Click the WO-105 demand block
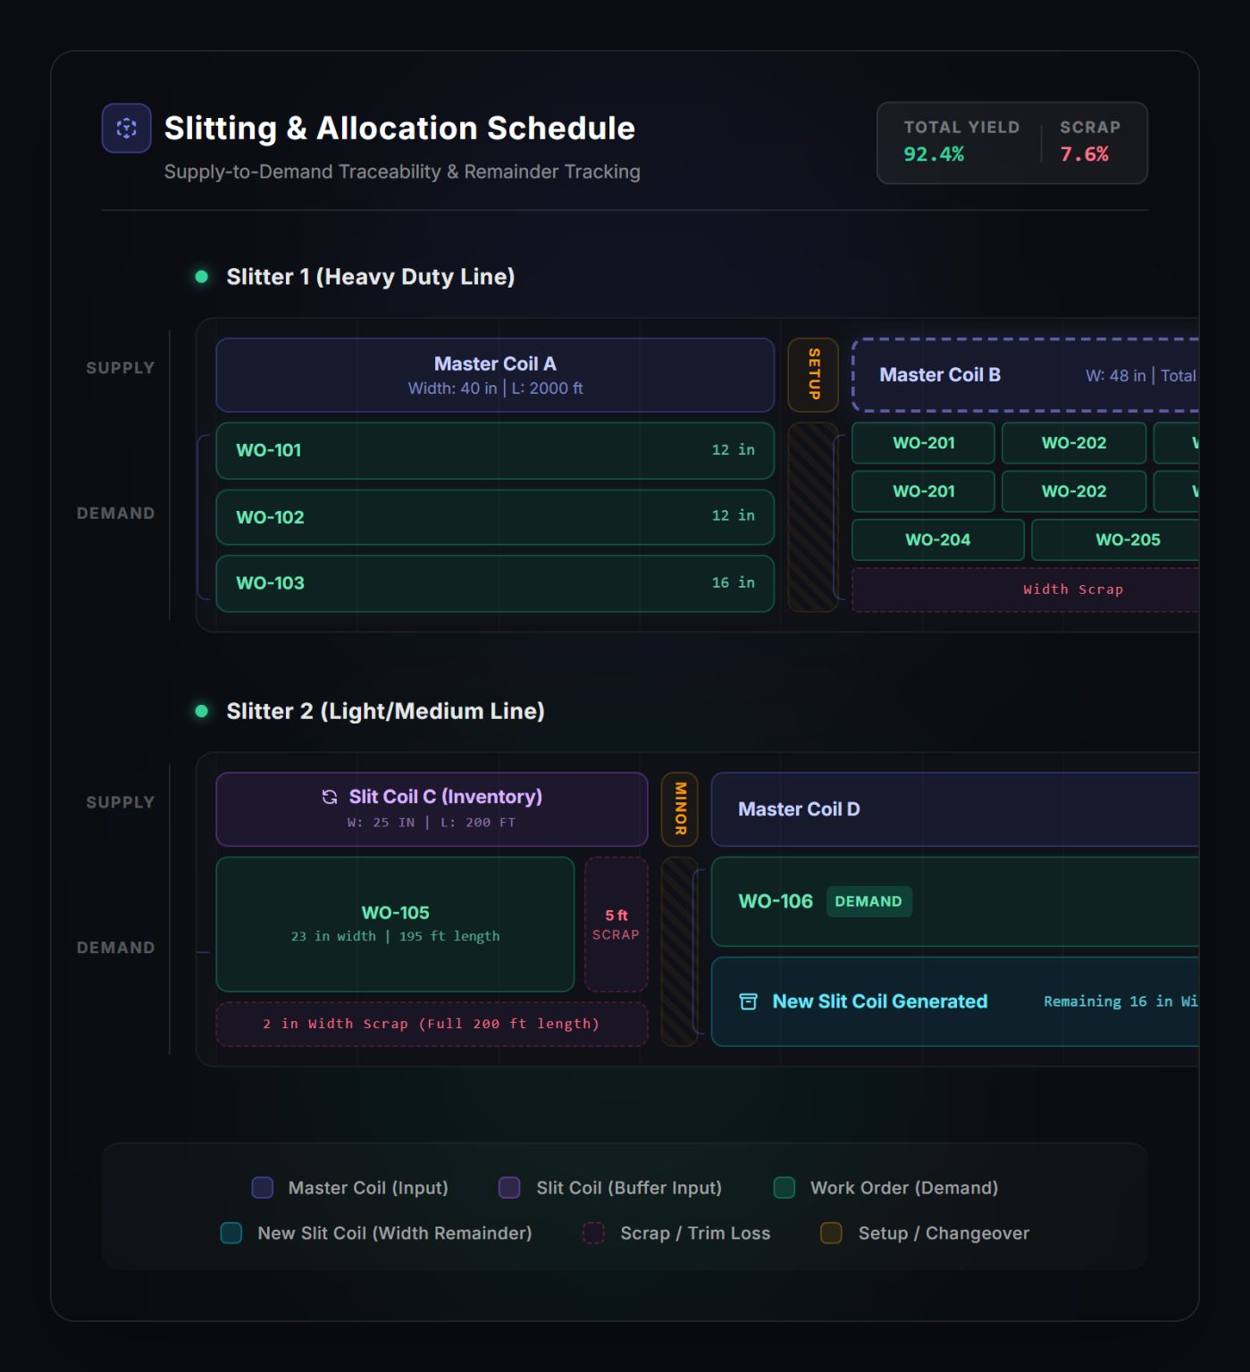 tap(395, 924)
